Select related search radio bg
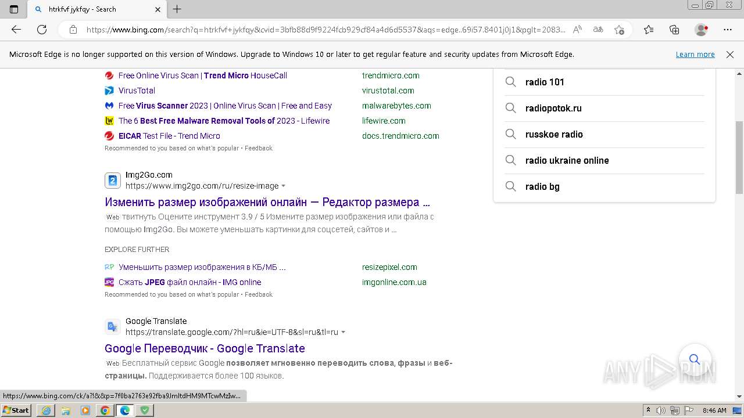Screen dimensions: 744x418 tap(604, 186)
